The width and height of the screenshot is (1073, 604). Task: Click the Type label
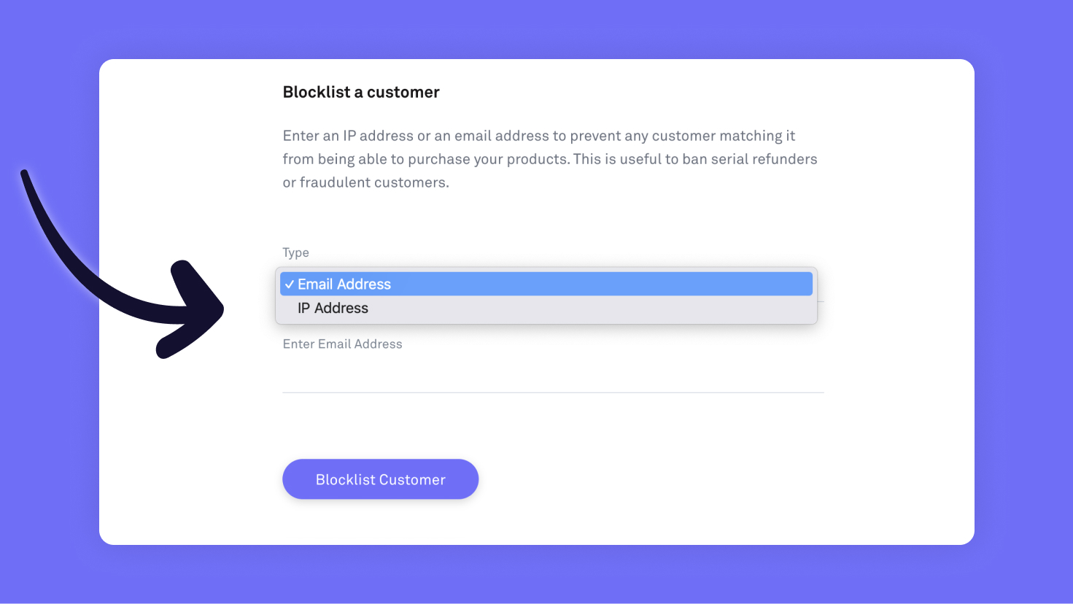295,252
